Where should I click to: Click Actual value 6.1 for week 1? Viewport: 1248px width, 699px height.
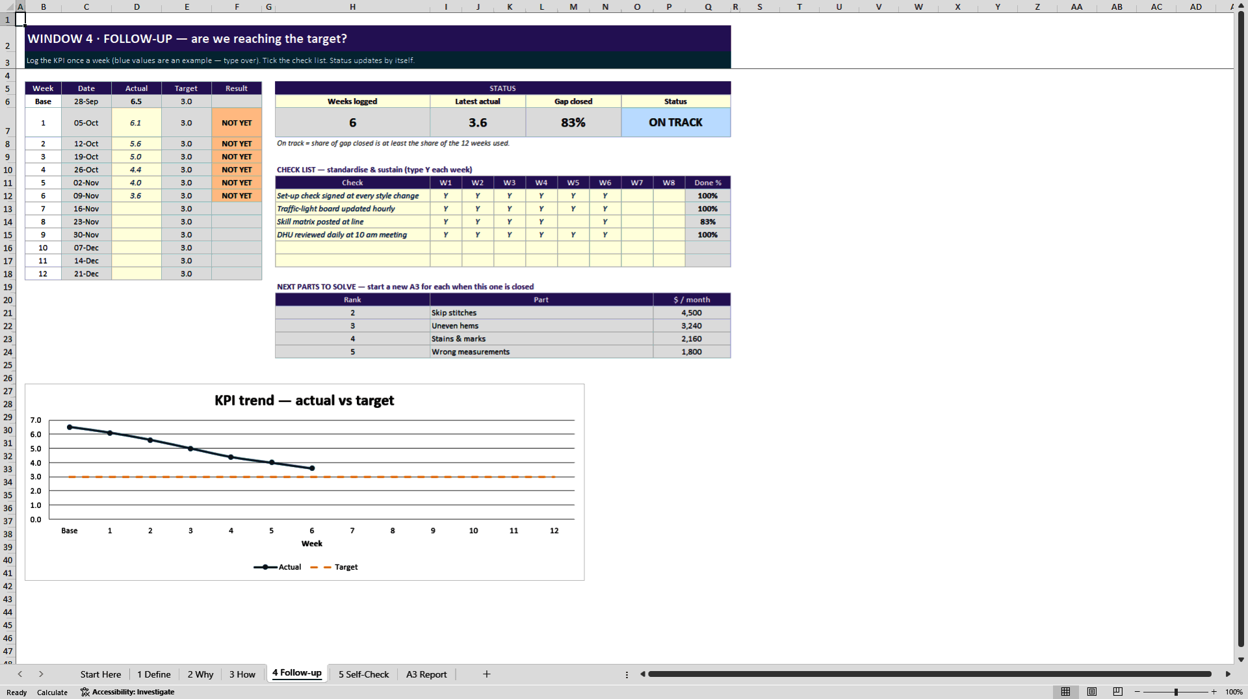(136, 122)
